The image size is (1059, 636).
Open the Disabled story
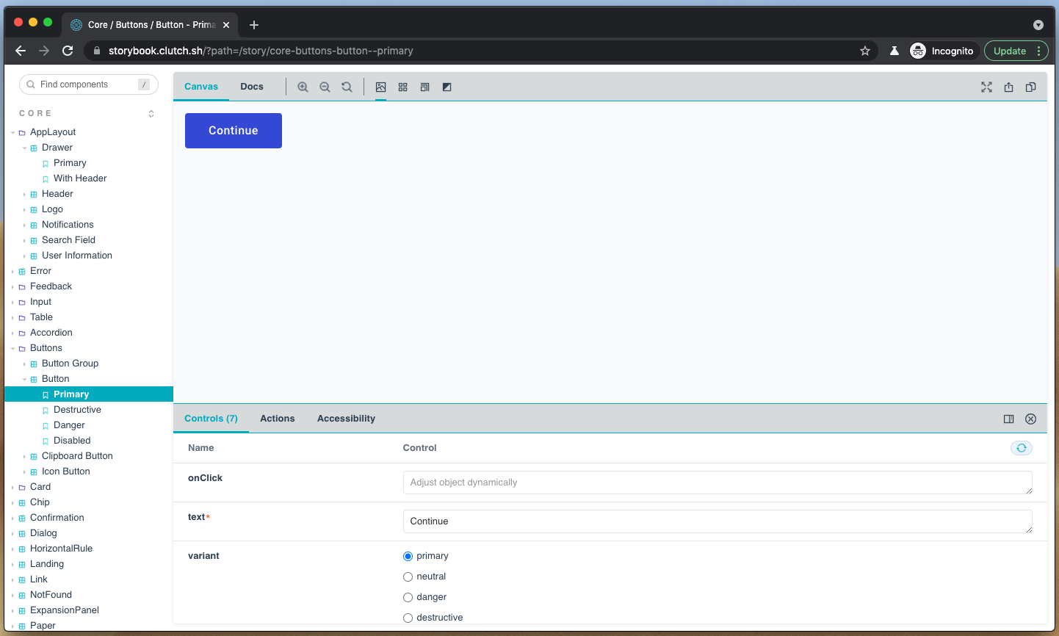coord(72,441)
